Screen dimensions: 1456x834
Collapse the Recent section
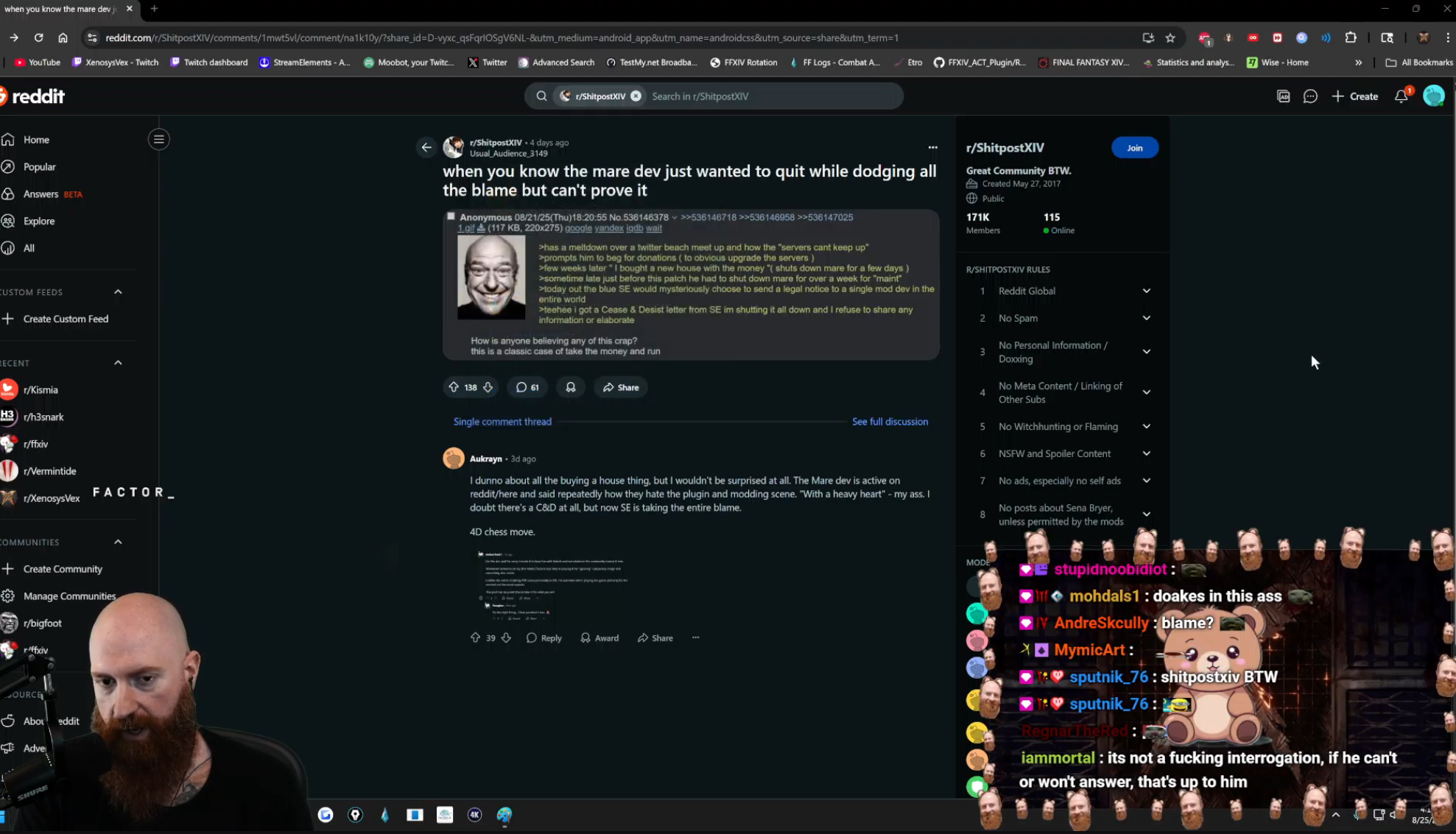pos(118,363)
